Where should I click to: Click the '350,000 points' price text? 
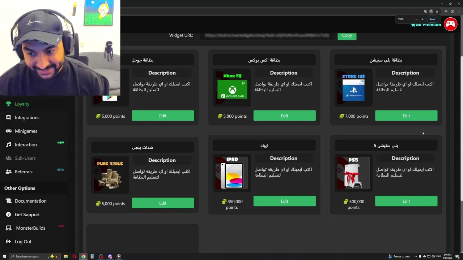click(232, 204)
